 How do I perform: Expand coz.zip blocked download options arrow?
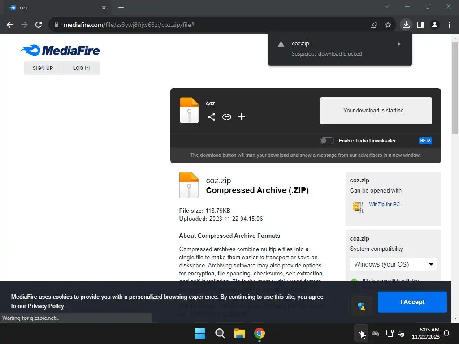pos(399,44)
